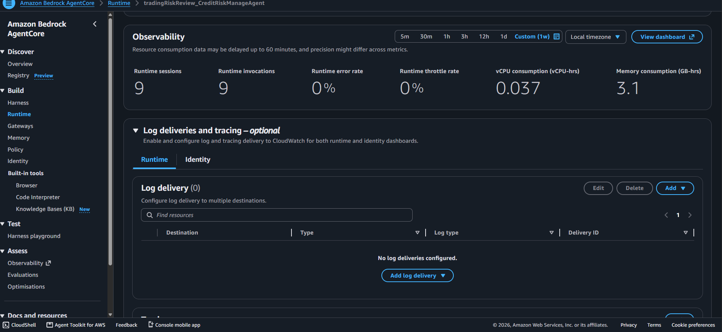Follow the Runtime breadcrumb link
Screen dimensions: 722x332
(x=119, y=3)
